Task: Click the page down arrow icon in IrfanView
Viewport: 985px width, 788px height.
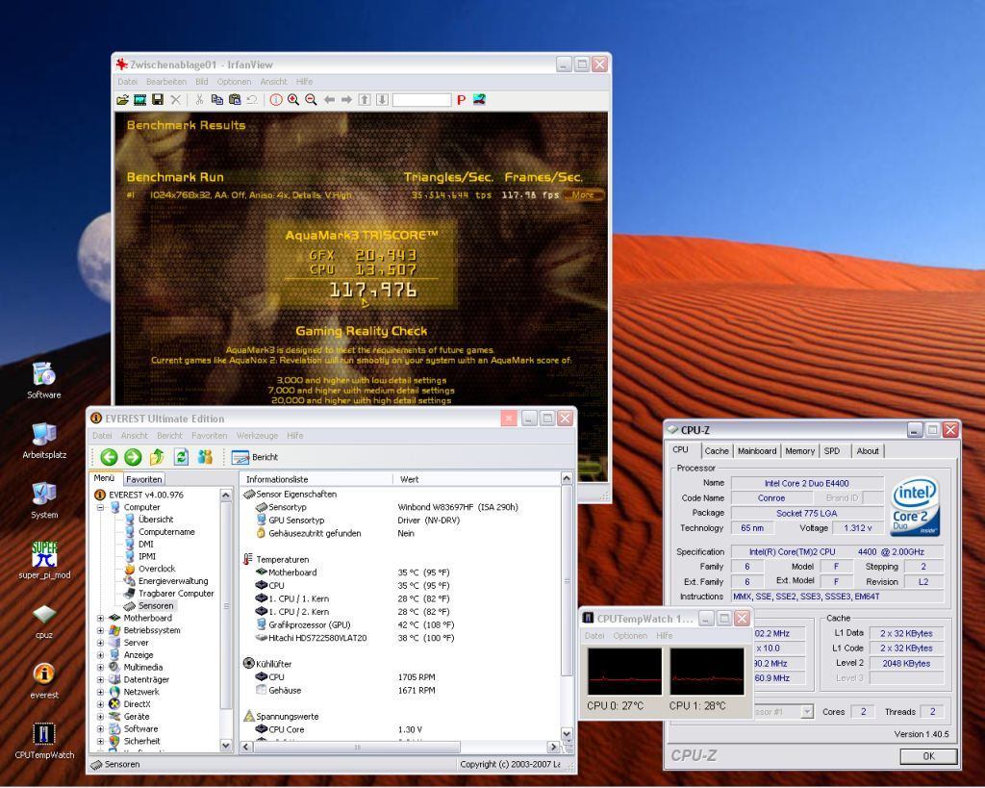Action: click(382, 100)
